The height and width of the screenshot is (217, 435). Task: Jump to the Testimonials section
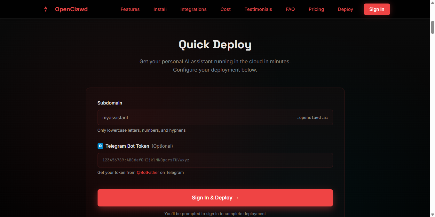258,9
